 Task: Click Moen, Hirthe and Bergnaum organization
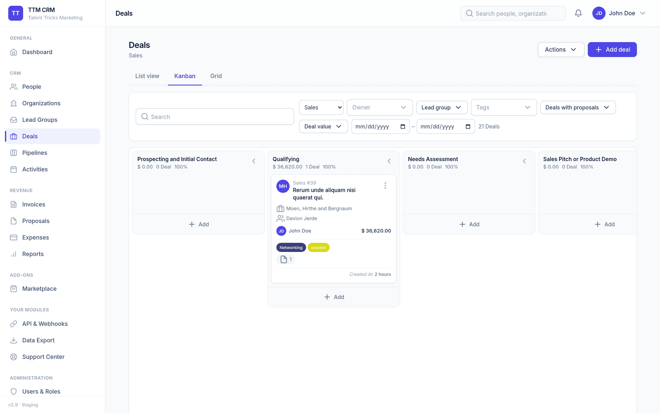(x=319, y=209)
